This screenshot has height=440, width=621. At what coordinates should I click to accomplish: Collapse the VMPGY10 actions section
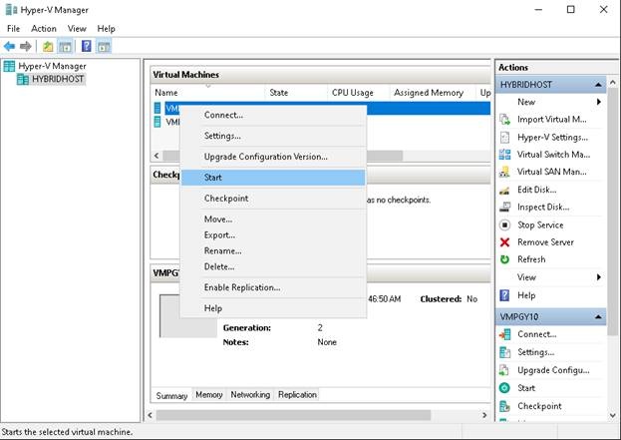(x=598, y=317)
